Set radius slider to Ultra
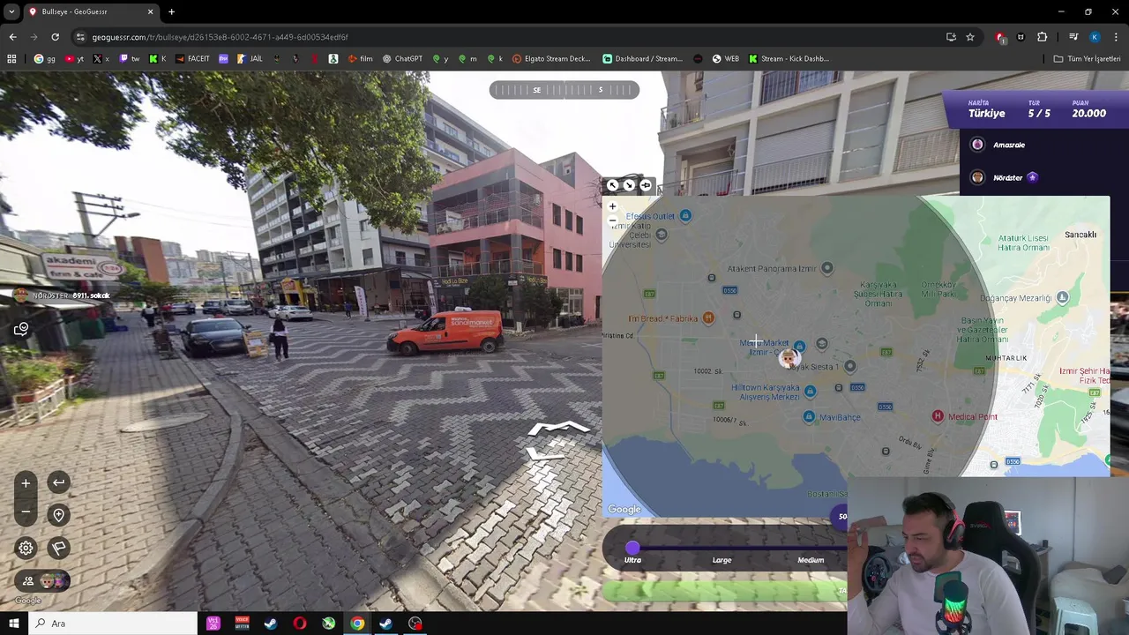This screenshot has width=1129, height=635. pos(632,560)
